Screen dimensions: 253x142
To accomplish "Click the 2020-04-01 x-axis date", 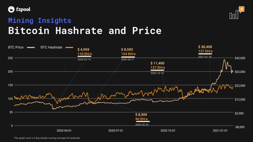I will coord(64,131).
